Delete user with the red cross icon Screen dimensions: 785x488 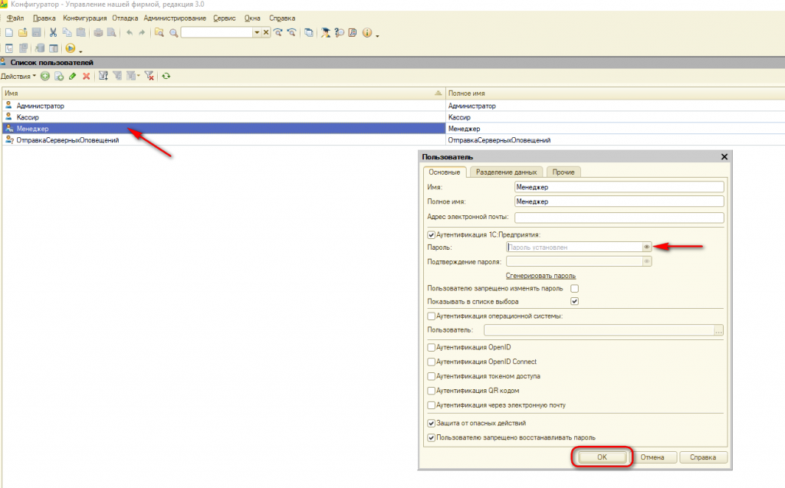point(86,76)
